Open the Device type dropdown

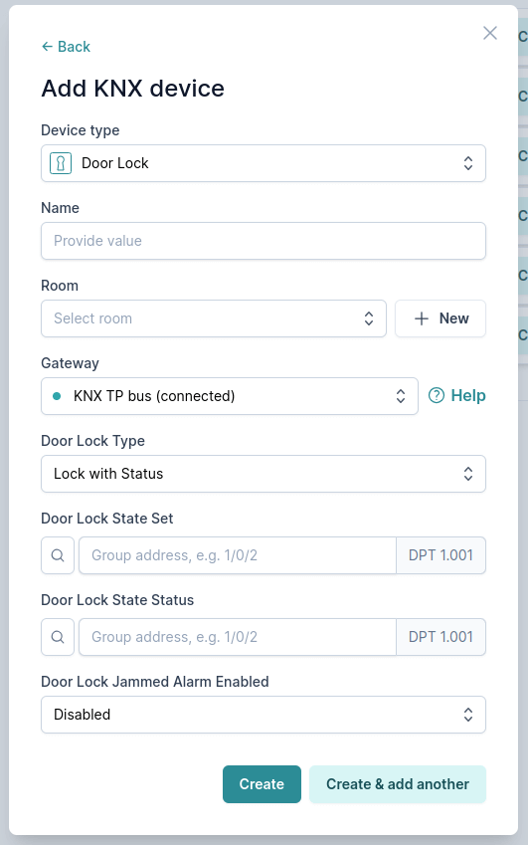point(264,163)
